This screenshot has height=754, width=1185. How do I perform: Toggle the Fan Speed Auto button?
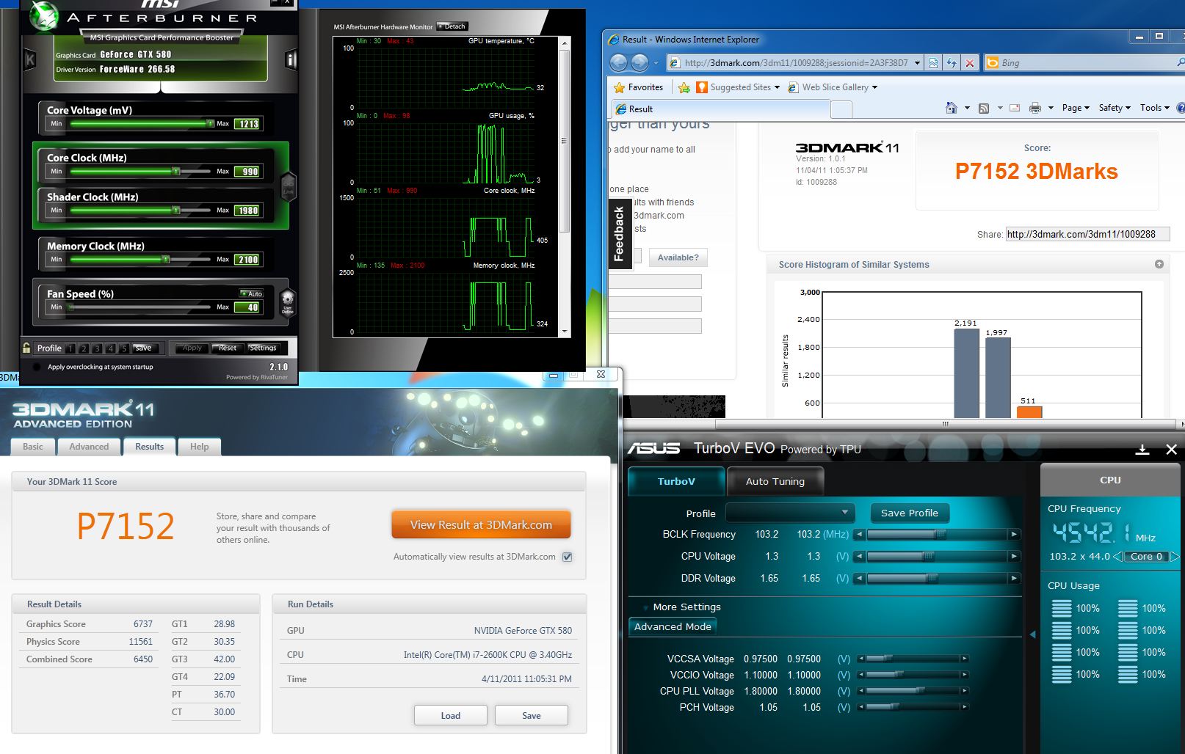[251, 293]
